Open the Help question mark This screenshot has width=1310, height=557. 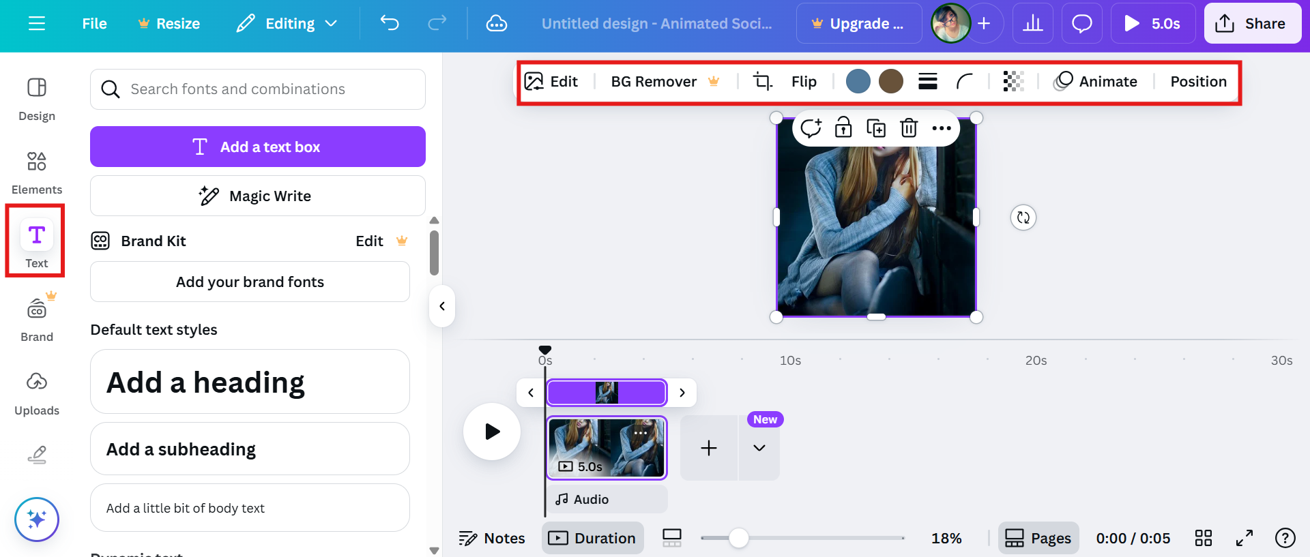coord(1285,539)
